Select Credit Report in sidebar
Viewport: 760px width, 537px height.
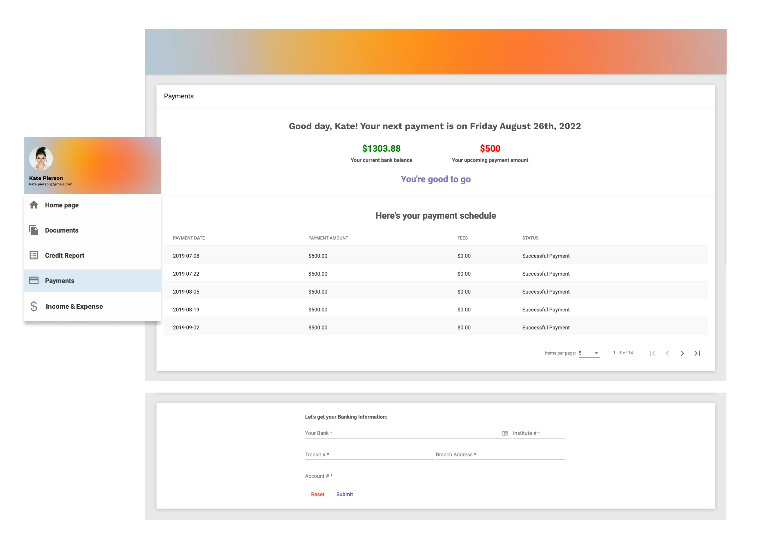tap(65, 255)
